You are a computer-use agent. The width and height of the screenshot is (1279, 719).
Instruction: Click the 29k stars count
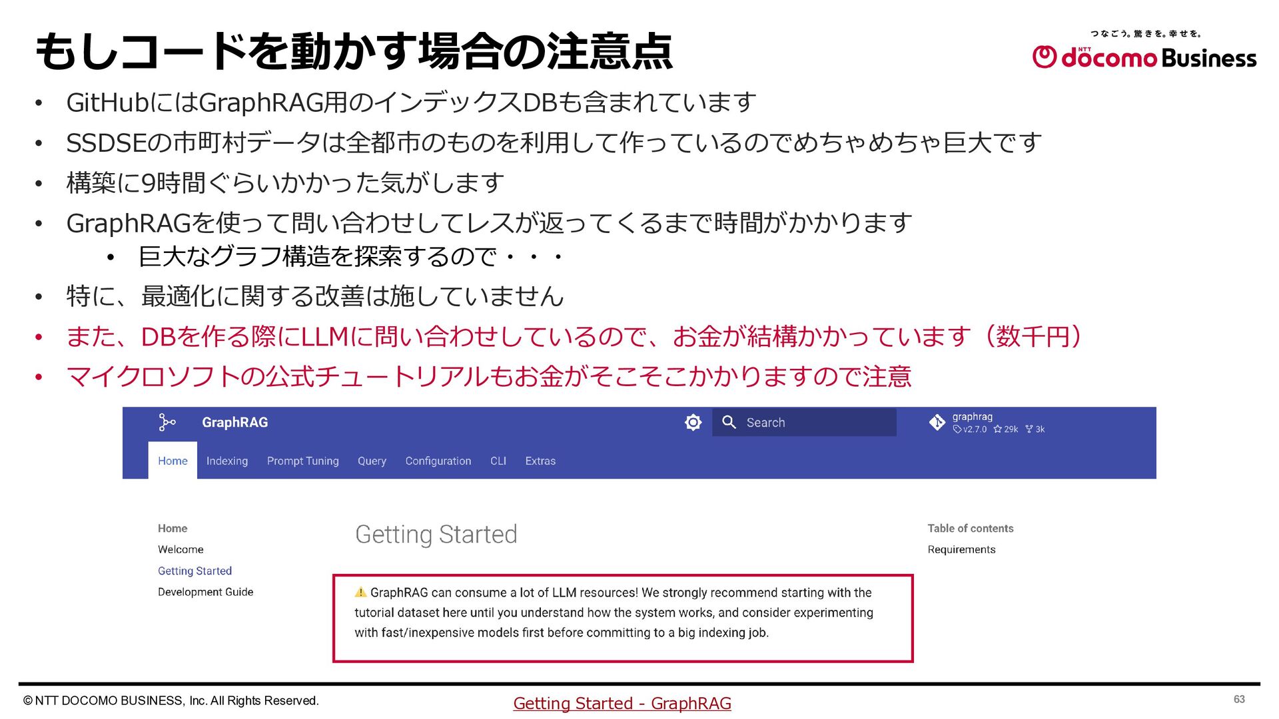[x=1005, y=429]
